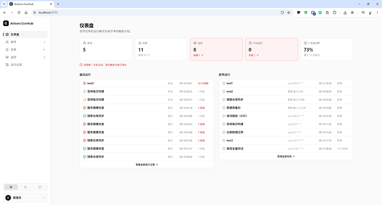
Task: Click the clock icon beside upcoming test1
Action: pos(224,83)
